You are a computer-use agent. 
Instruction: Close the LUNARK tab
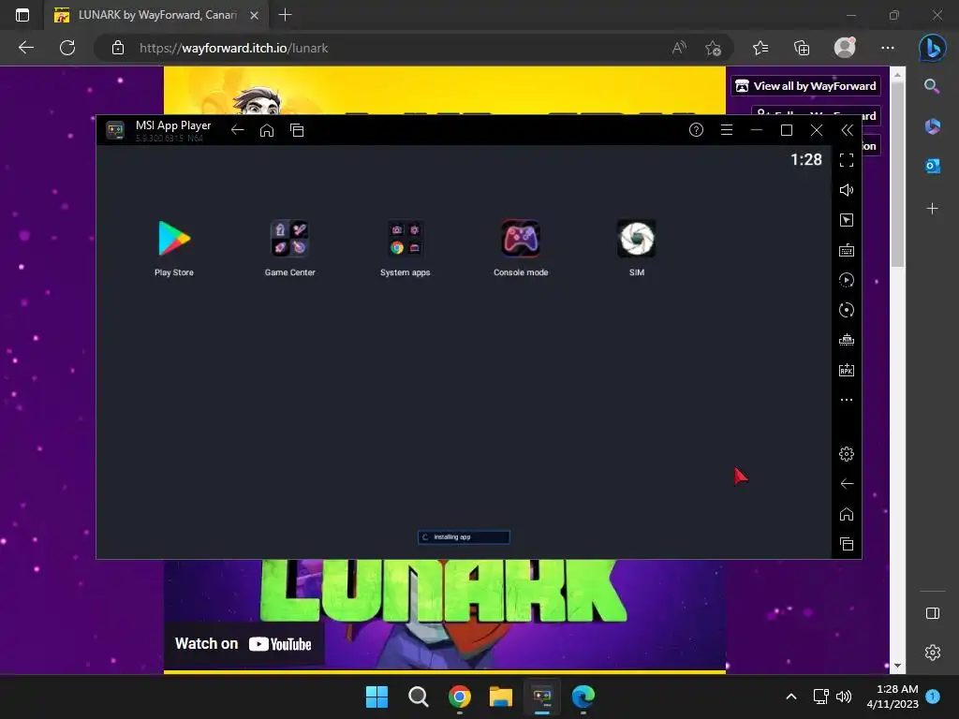point(255,15)
